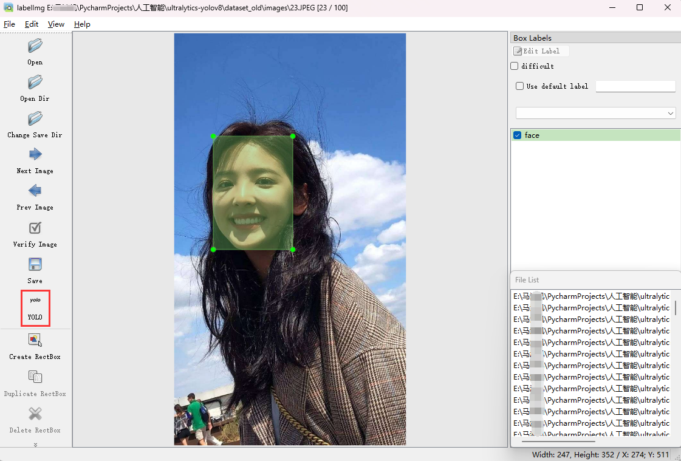
Task: Tick the Use default label checkbox
Action: point(519,86)
